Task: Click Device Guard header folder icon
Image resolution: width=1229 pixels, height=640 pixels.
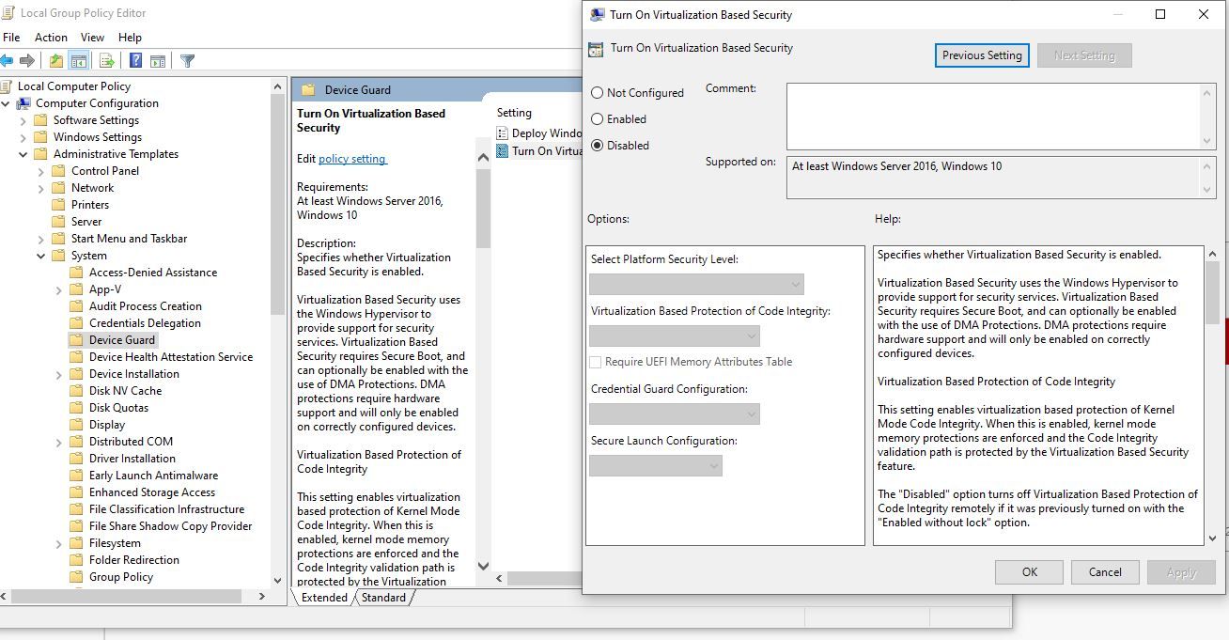Action: tap(308, 90)
